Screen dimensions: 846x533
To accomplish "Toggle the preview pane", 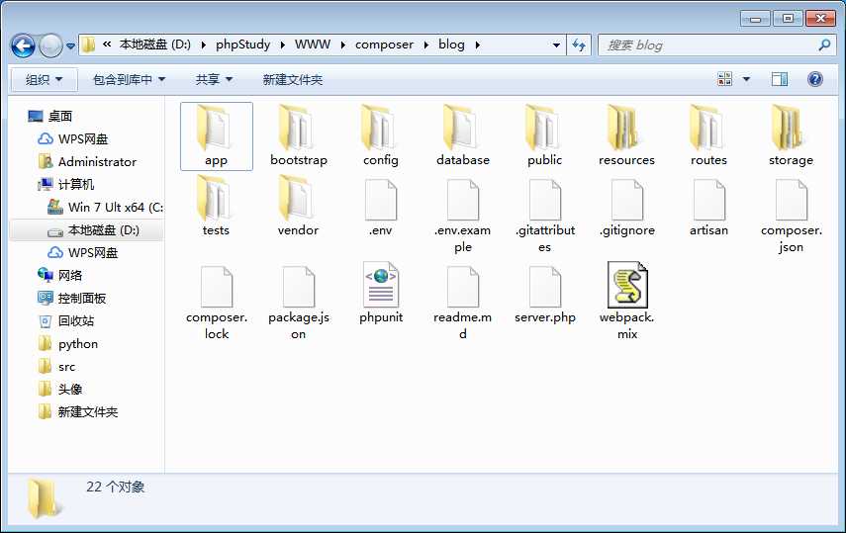I will pos(779,79).
